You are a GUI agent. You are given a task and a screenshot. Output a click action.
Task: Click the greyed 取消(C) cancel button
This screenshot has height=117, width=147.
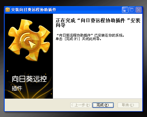pos(128,105)
